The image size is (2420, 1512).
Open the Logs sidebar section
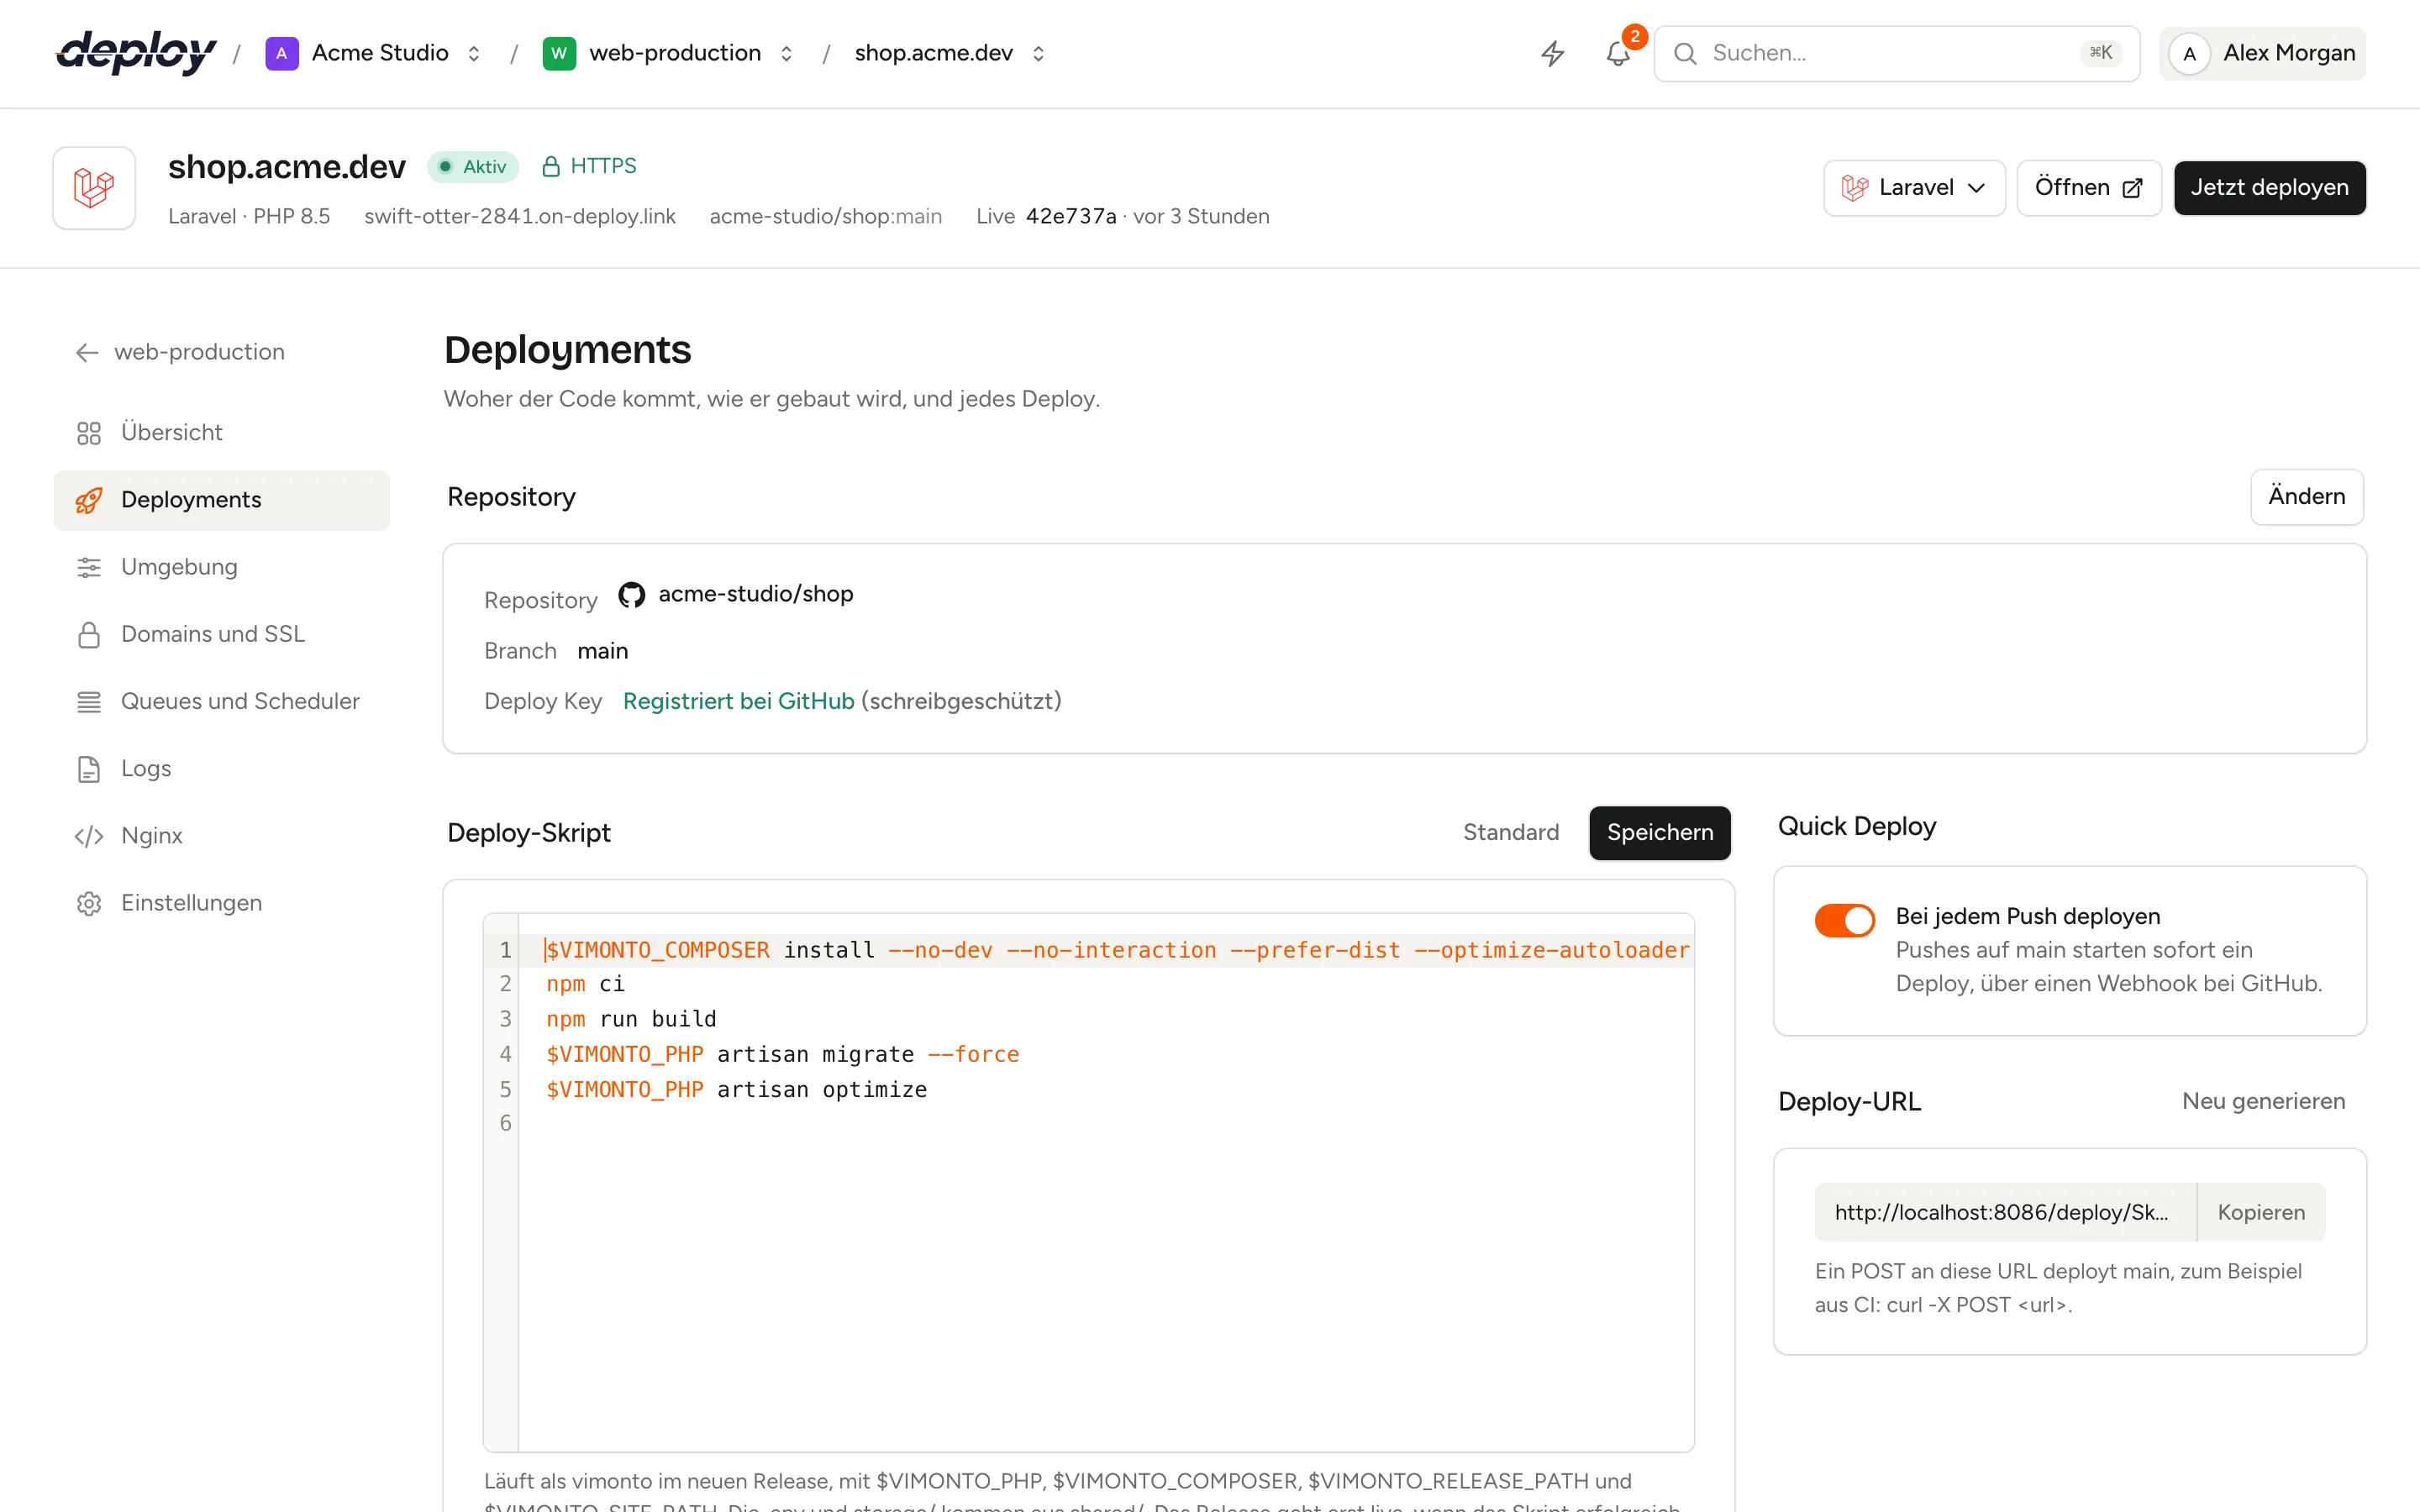click(x=222, y=769)
